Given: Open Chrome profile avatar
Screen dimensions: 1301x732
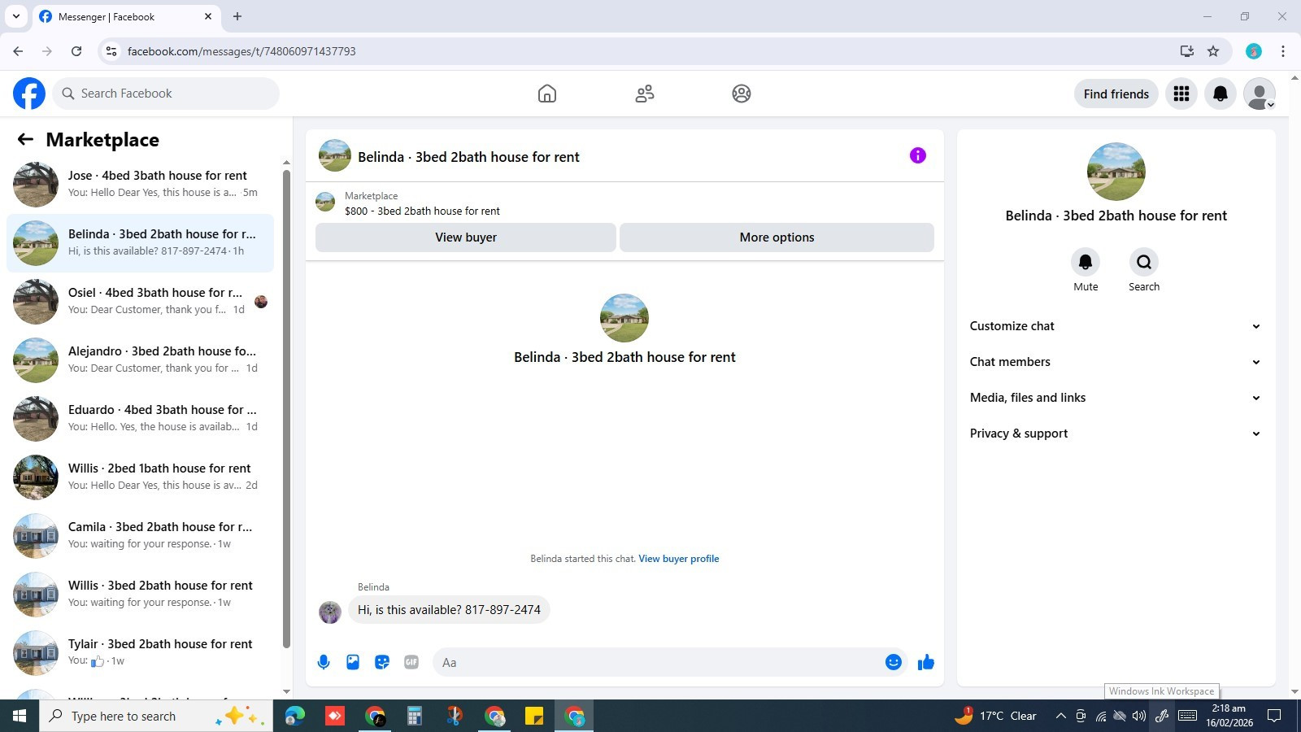Looking at the screenshot, I should [x=1254, y=51].
